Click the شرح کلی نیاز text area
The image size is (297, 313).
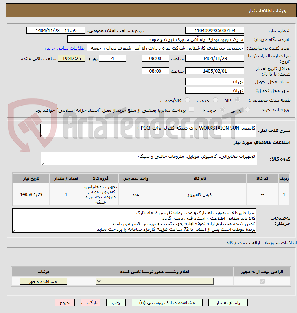pyautogui.click(x=148, y=130)
